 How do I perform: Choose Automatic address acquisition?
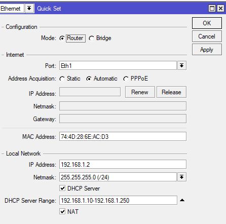pos(89,79)
